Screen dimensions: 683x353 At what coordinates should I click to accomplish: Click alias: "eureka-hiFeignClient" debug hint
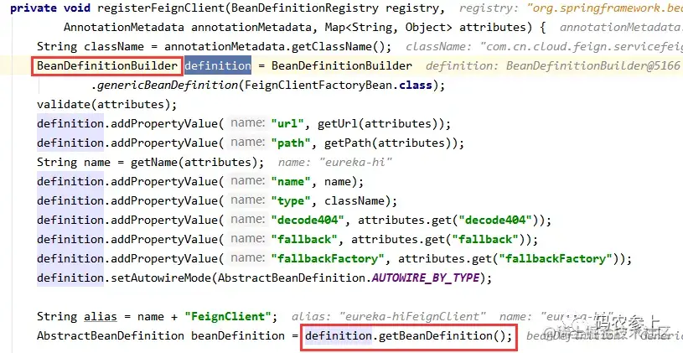coord(389,316)
